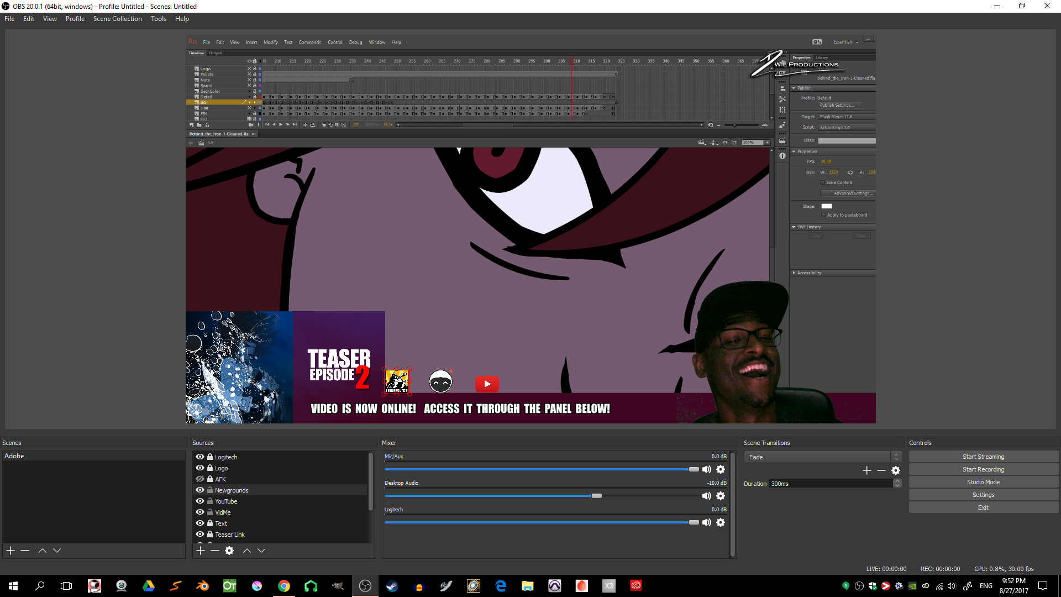This screenshot has height=597, width=1061.
Task: Open Desktop Audio settings gear
Action: pos(721,496)
